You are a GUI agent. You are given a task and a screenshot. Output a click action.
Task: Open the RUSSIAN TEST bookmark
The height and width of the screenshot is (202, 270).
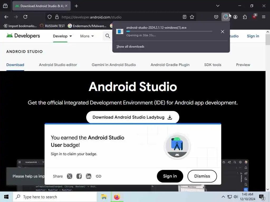point(52,26)
